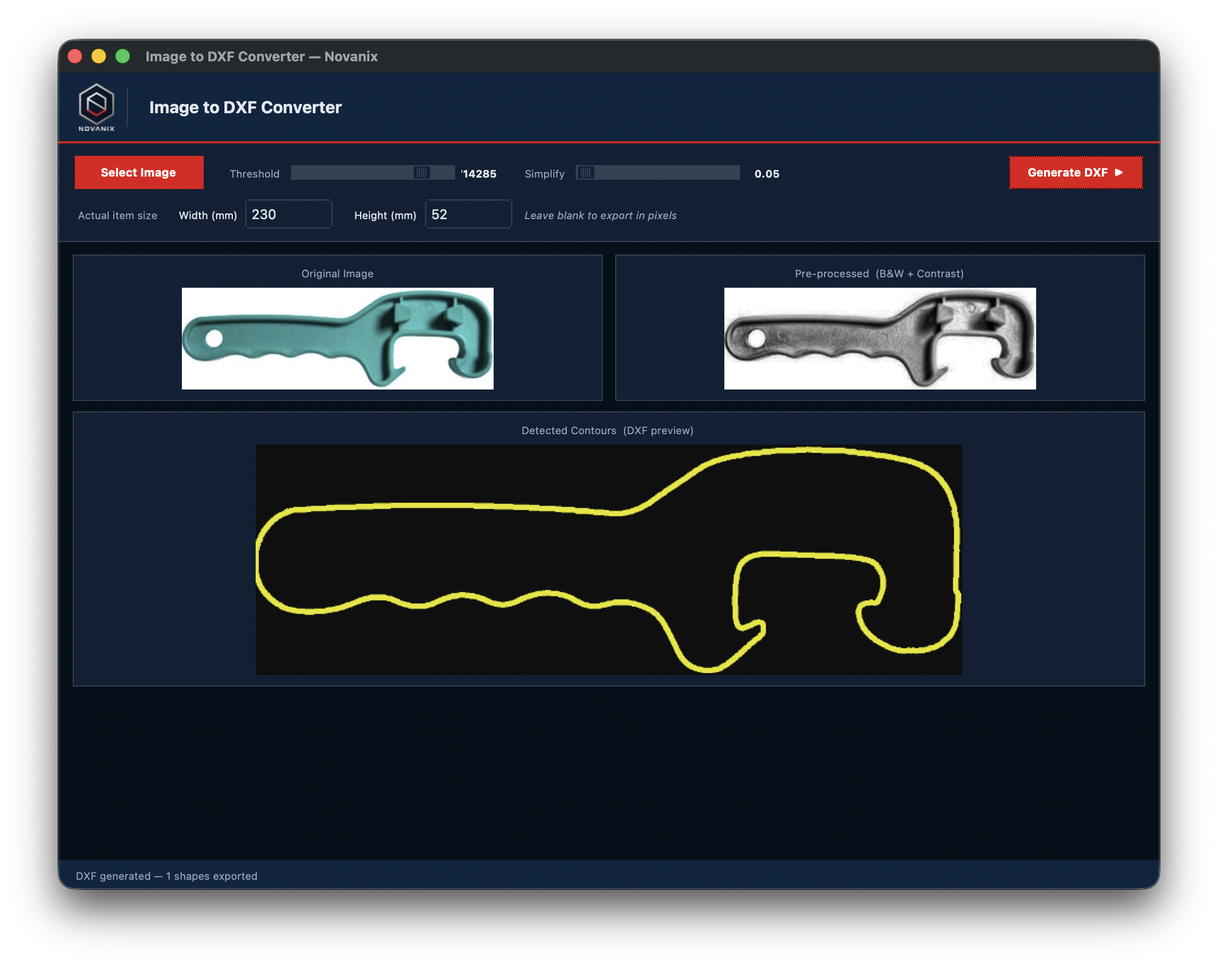Close the window with red button
The image size is (1218, 966).
coord(75,57)
